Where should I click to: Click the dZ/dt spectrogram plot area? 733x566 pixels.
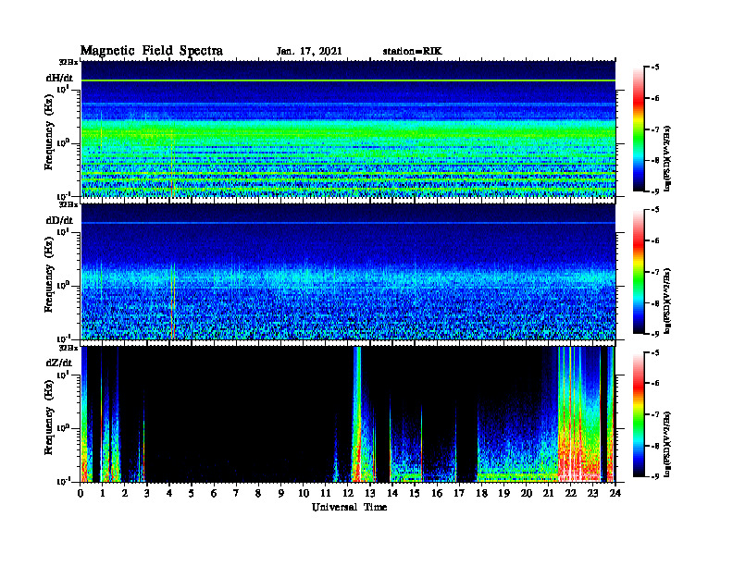(x=348, y=414)
